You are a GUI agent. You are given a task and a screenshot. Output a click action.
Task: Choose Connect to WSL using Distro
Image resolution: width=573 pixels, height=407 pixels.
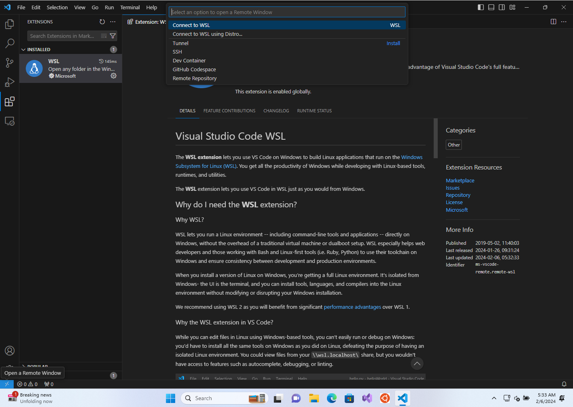tap(287, 34)
